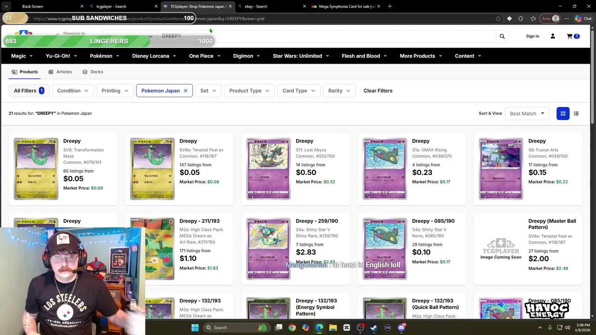The image size is (596, 335).
Task: Open the One Piece menu
Action: (204, 56)
